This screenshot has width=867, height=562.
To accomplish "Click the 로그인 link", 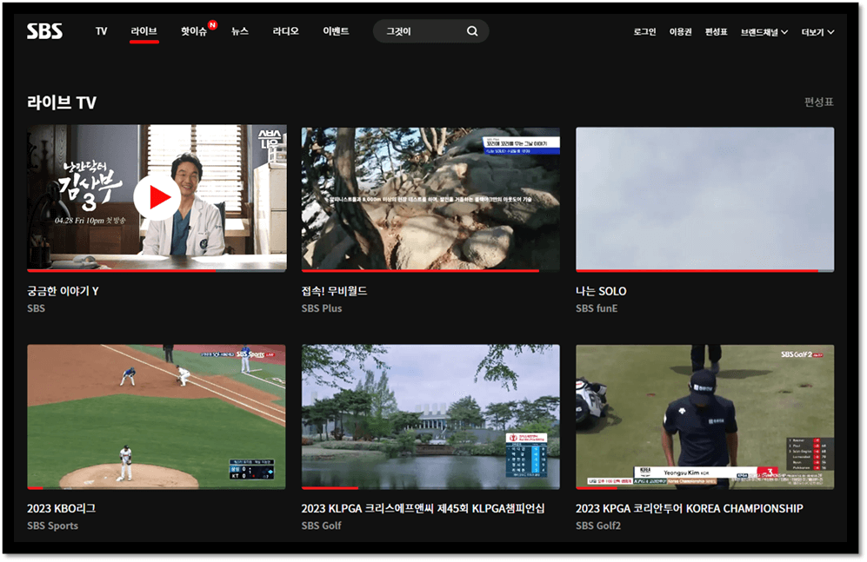I will point(644,32).
